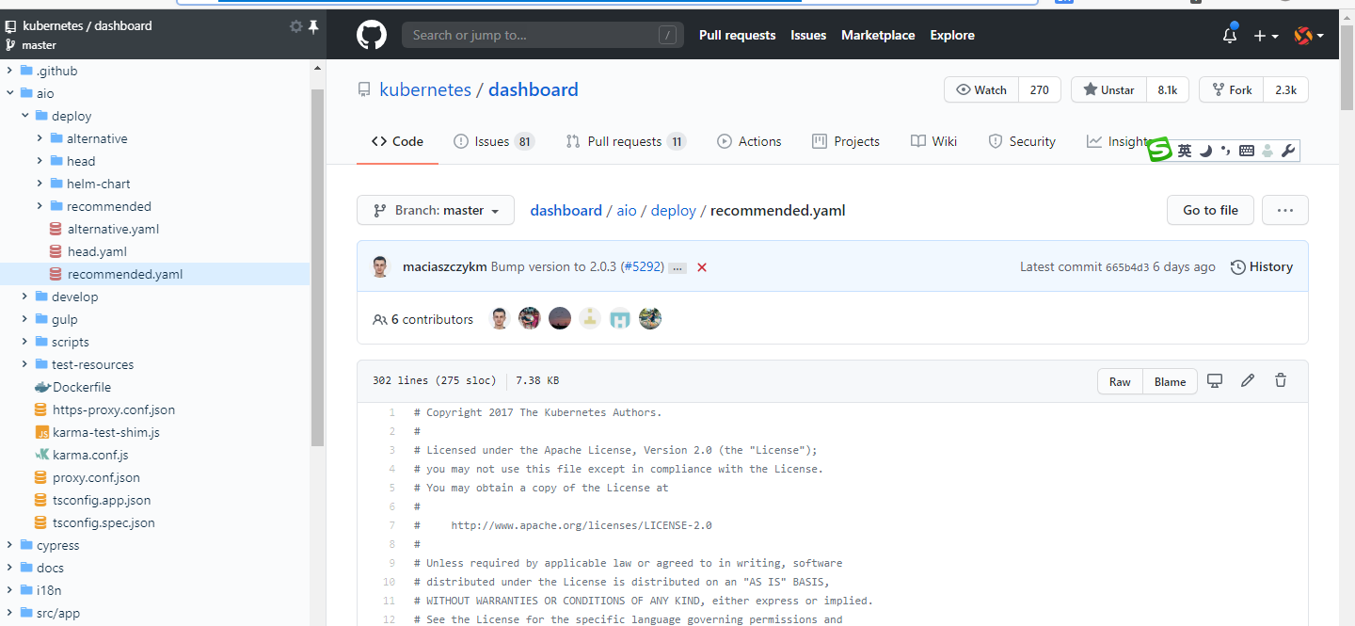Image resolution: width=1355 pixels, height=626 pixels.
Task: Collapse the aio folder in the tree
Action: (10, 93)
